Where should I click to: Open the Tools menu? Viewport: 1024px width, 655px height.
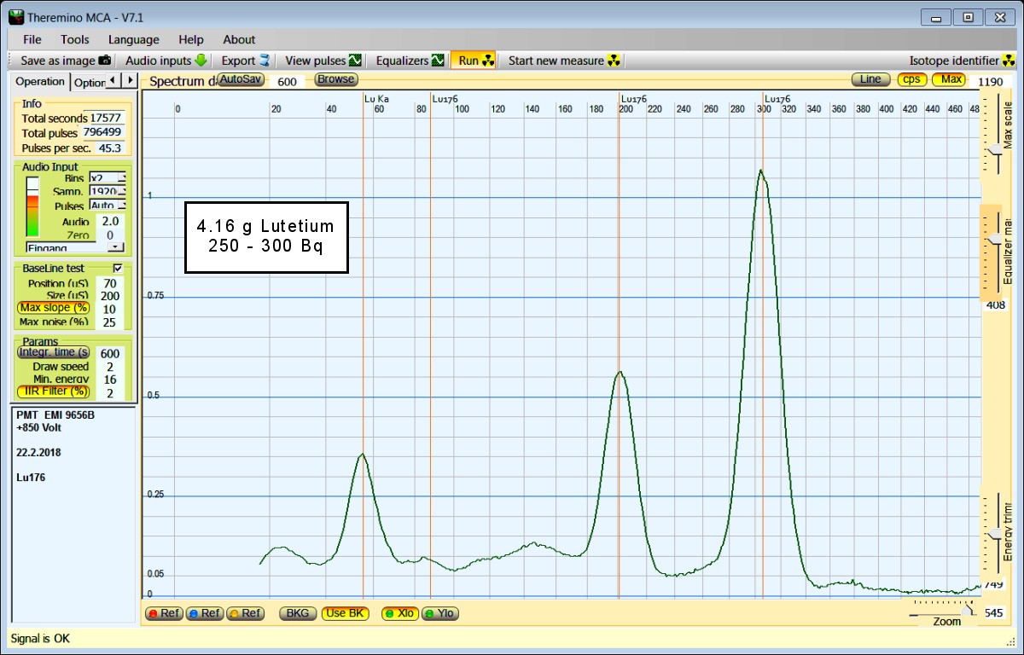75,39
